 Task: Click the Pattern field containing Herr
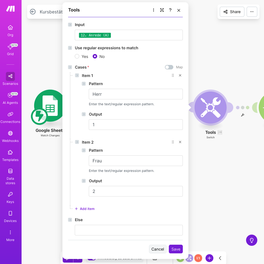click(x=136, y=94)
